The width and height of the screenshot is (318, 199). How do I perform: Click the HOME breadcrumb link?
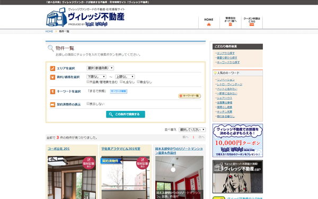49,31
